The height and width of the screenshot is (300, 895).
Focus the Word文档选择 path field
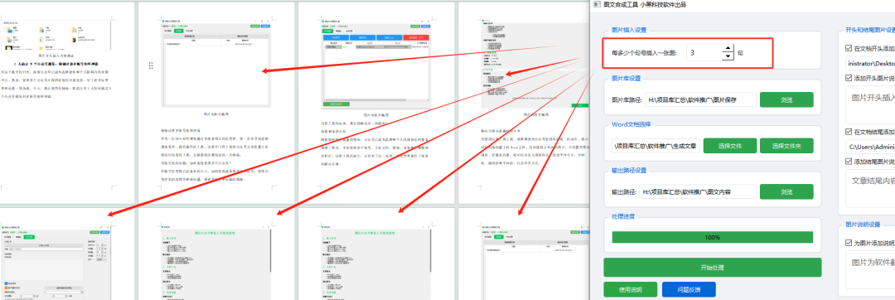(655, 145)
